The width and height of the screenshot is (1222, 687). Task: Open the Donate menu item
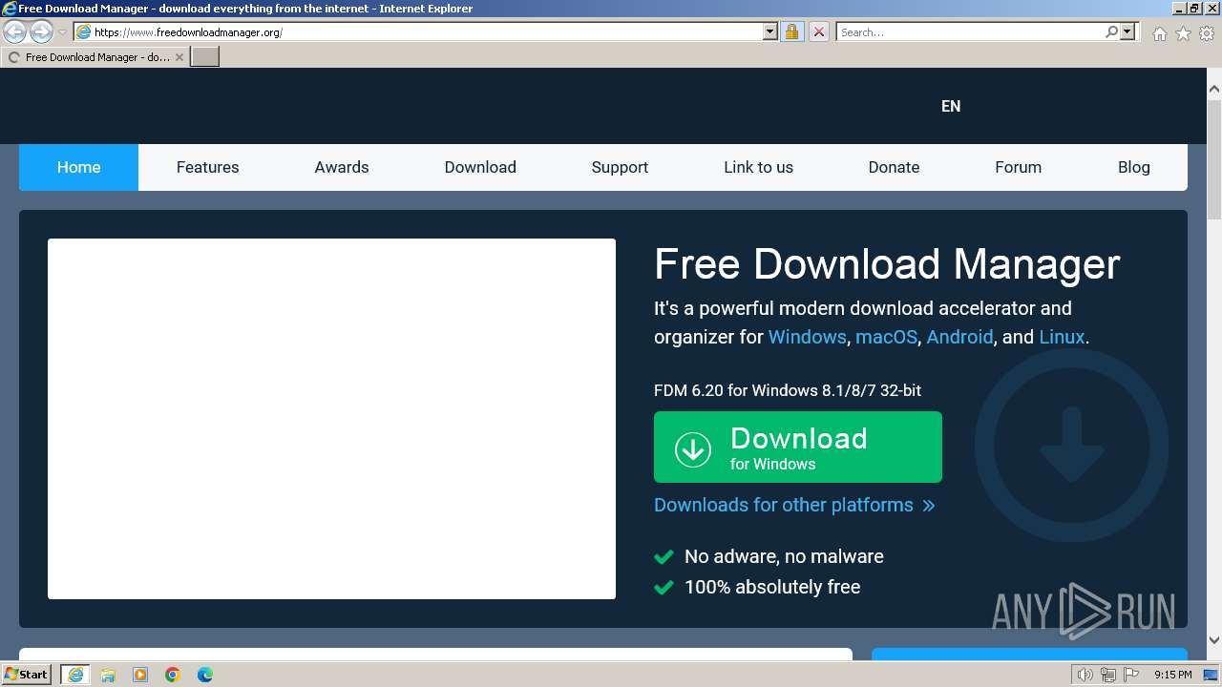894,167
